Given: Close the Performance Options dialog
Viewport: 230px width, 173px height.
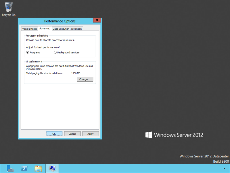Looking at the screenshot, I should click(97, 20).
